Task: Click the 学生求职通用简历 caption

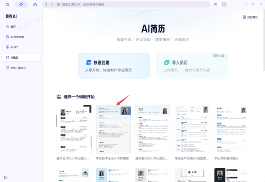Action: pos(226,159)
